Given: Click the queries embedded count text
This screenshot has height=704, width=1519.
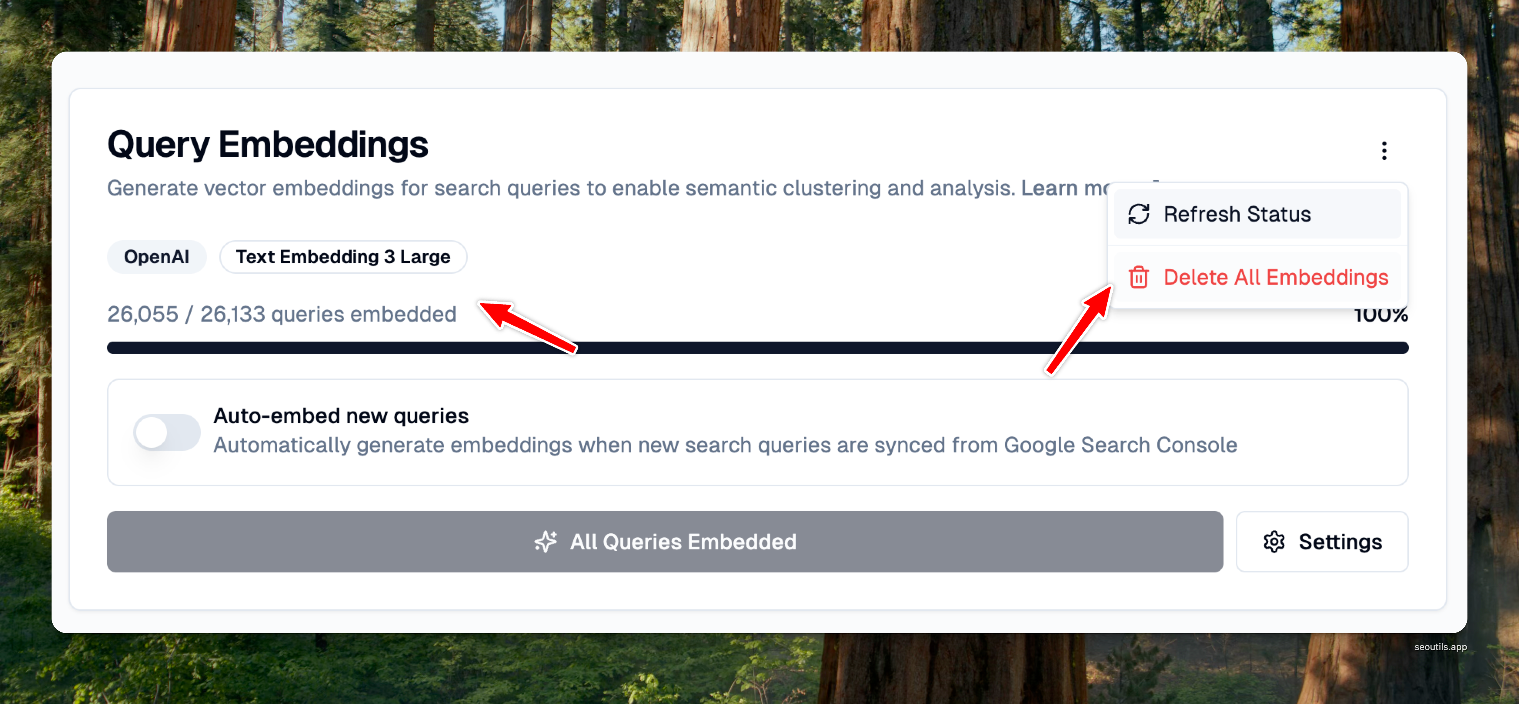Looking at the screenshot, I should point(281,314).
